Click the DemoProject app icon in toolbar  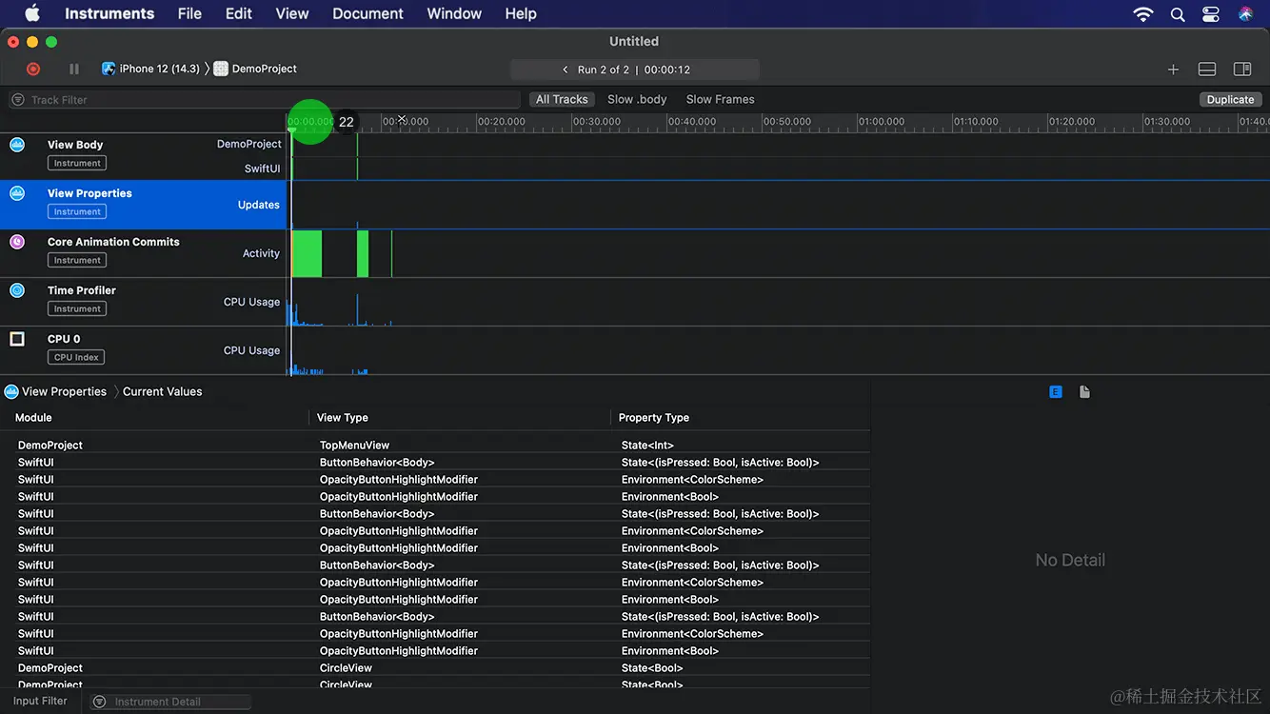point(221,69)
